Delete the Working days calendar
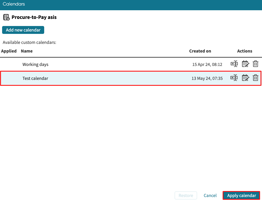The height and width of the screenshot is (202, 262). point(255,64)
